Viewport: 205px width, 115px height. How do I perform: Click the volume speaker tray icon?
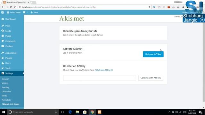tap(176, 112)
